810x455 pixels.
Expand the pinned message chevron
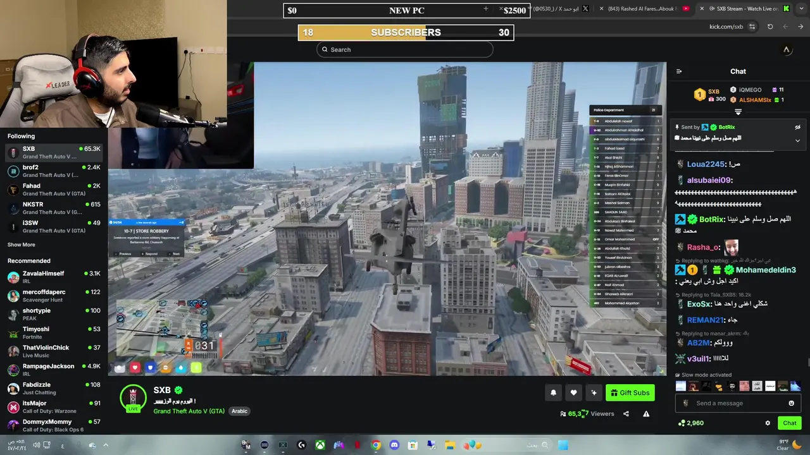pos(797,140)
